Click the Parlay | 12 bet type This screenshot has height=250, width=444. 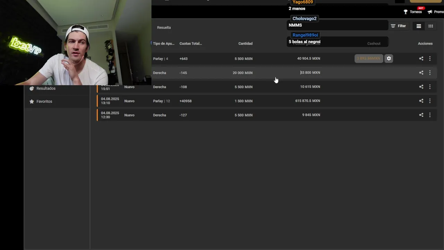point(162,101)
